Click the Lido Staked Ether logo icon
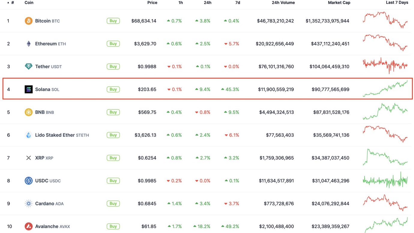Image resolution: width=414 pixels, height=233 pixels. [29, 135]
